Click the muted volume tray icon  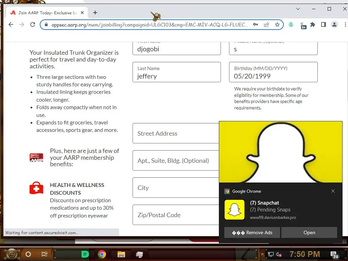coord(279,254)
